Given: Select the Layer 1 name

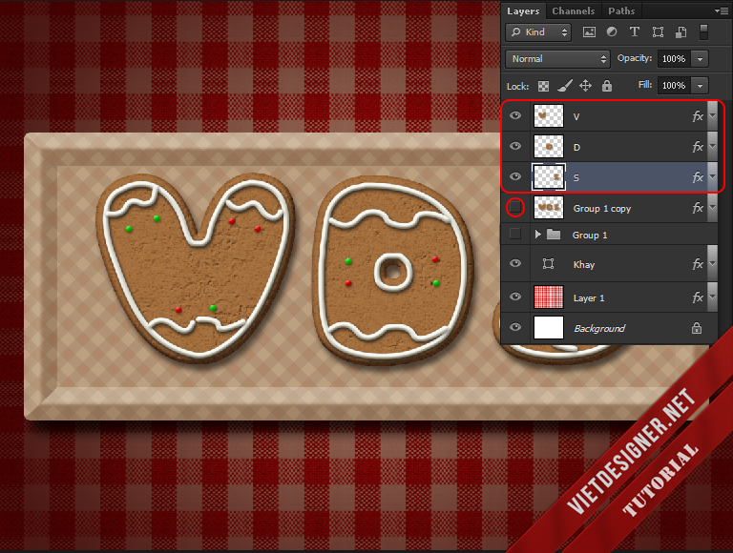Looking at the screenshot, I should click(x=589, y=298).
